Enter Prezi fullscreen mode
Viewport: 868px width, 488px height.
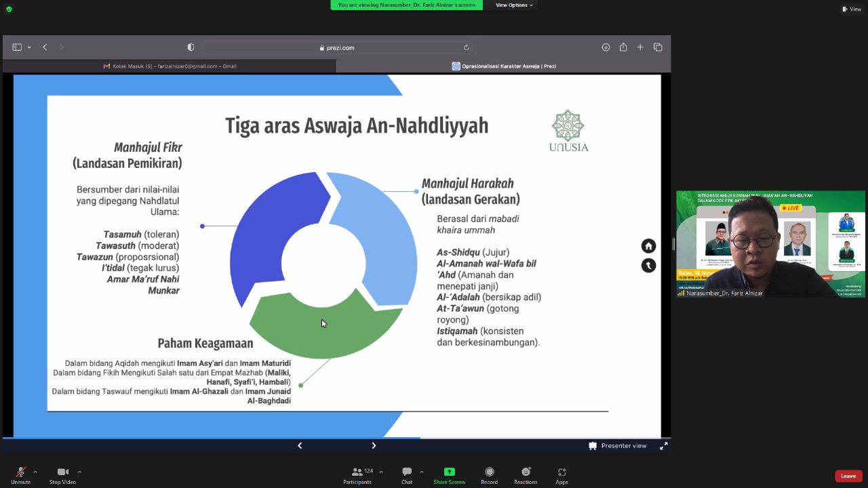click(663, 445)
